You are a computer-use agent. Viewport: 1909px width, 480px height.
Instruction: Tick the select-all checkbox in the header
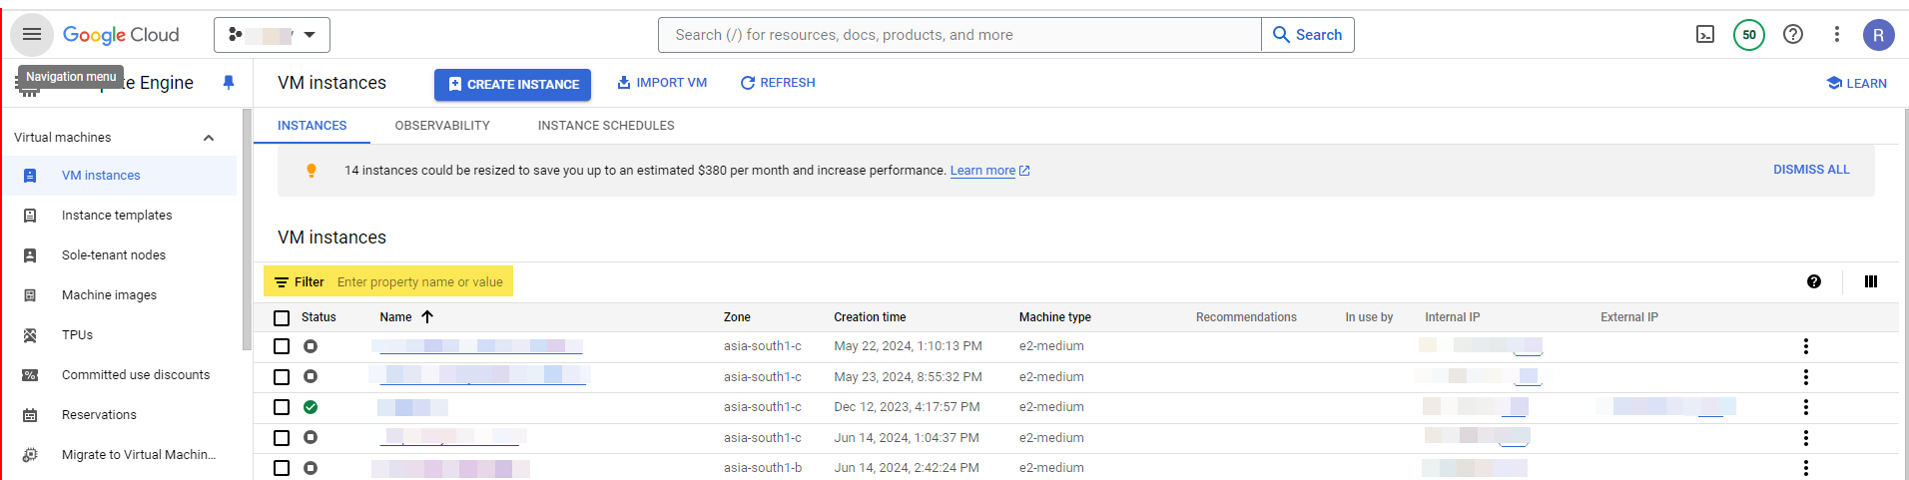[x=282, y=318]
